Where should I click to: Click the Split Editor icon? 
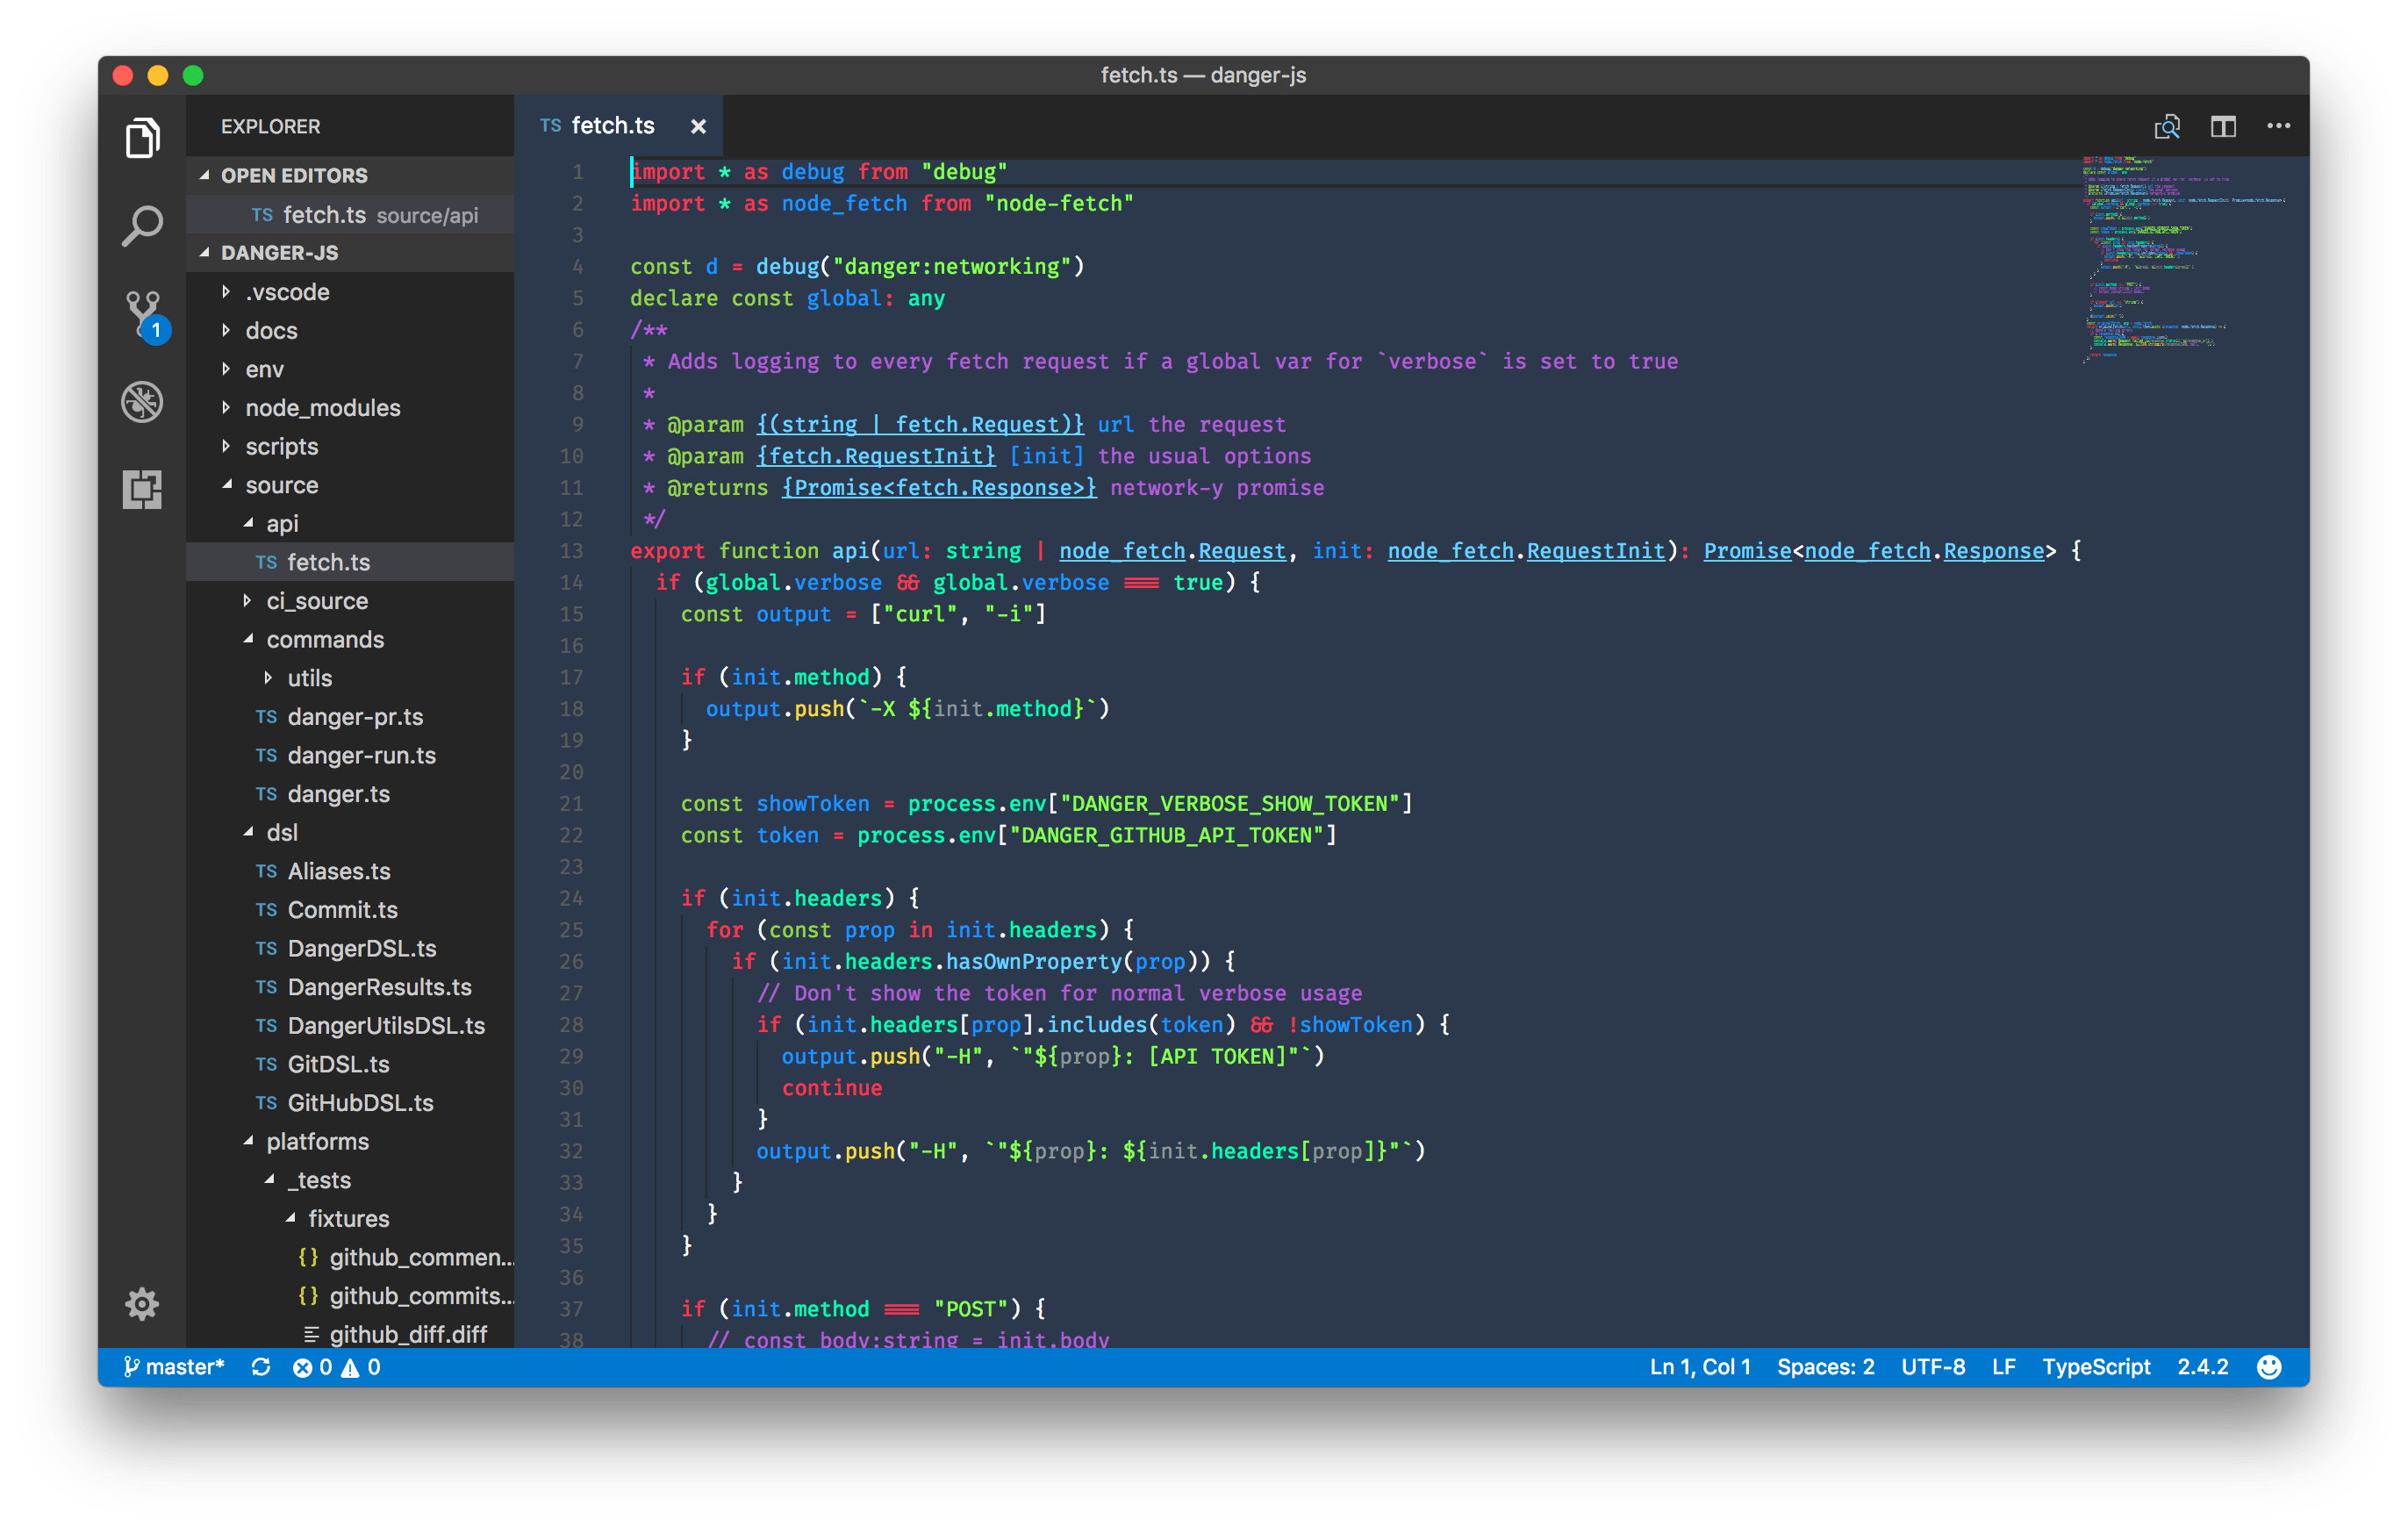[2224, 126]
